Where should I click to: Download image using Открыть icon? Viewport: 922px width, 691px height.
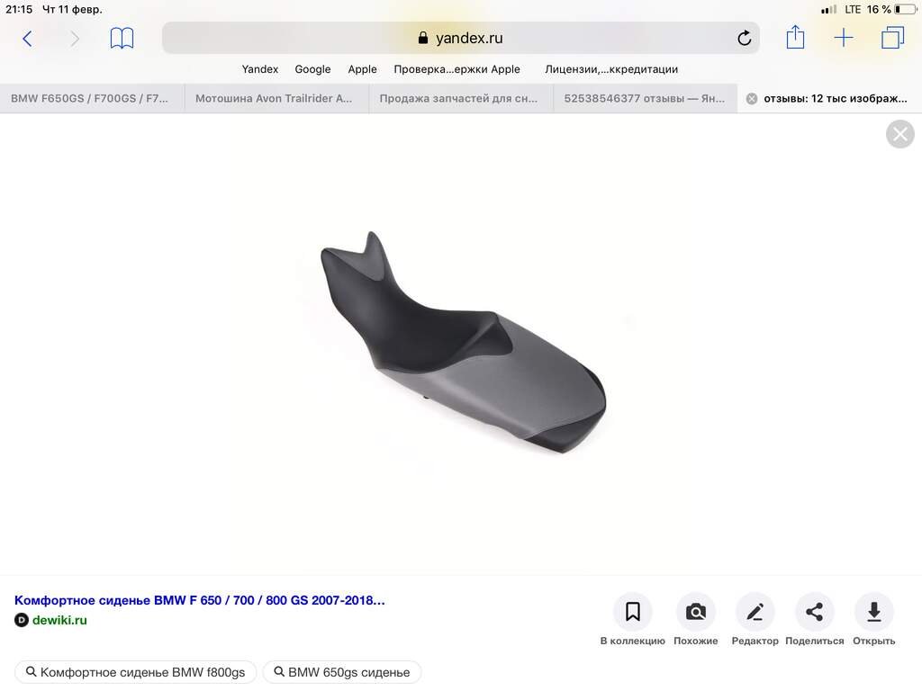[x=873, y=612]
